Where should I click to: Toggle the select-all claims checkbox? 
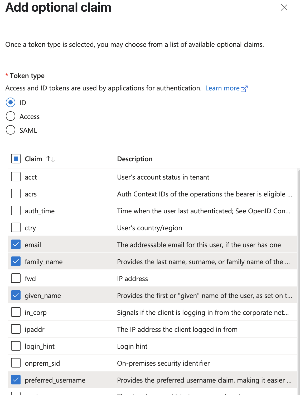point(16,159)
